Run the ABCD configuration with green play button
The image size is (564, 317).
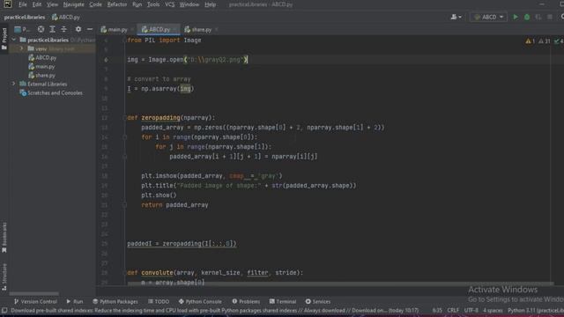coord(515,17)
